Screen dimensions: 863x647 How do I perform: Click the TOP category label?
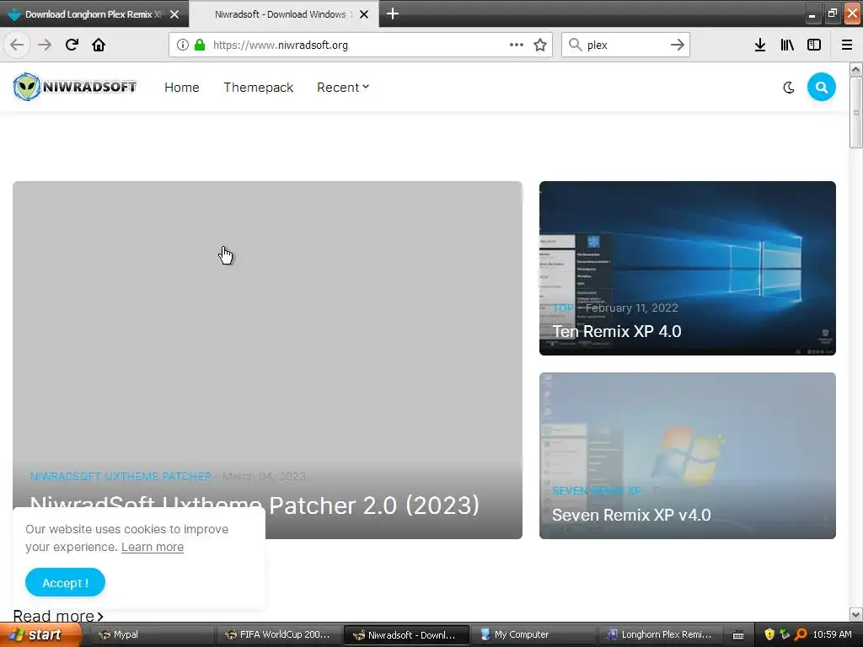click(563, 308)
